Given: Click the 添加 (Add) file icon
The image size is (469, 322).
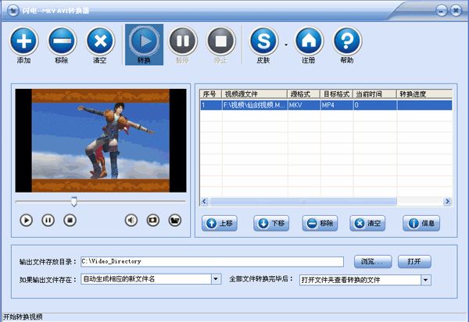Looking at the screenshot, I should point(24,40).
